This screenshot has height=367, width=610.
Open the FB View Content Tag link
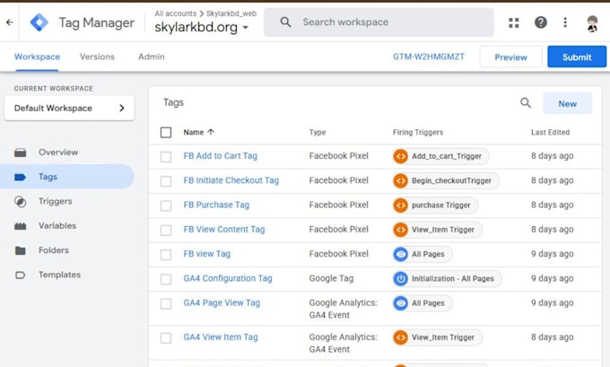pos(224,229)
